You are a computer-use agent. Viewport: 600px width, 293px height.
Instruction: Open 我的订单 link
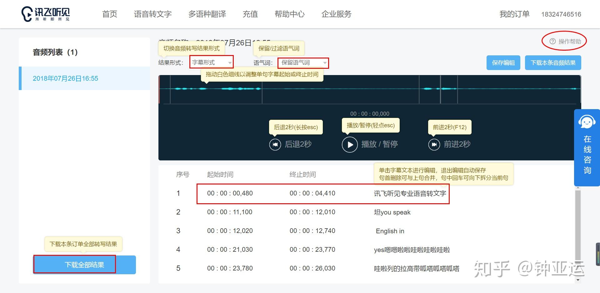[514, 14]
